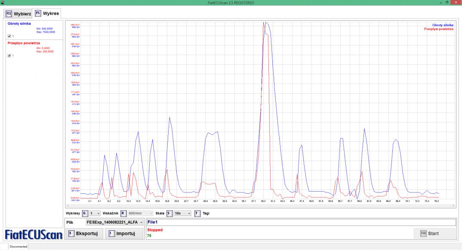The image size is (462, 250).
Task: Click the Disconnected status bar label
Action: pos(18,247)
